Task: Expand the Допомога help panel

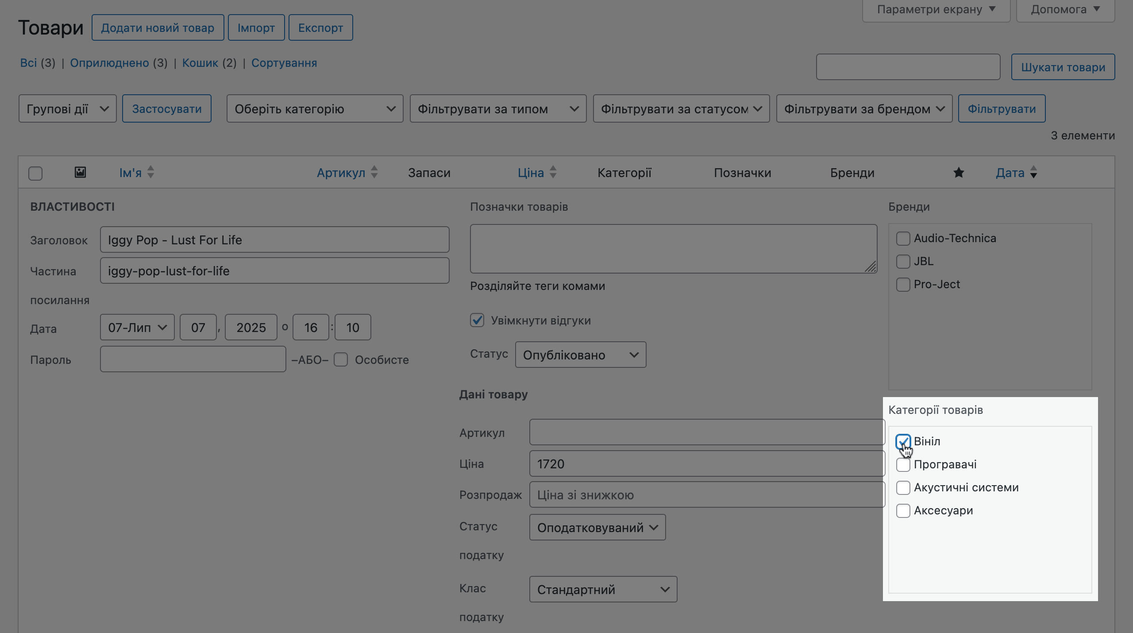Action: tap(1065, 10)
